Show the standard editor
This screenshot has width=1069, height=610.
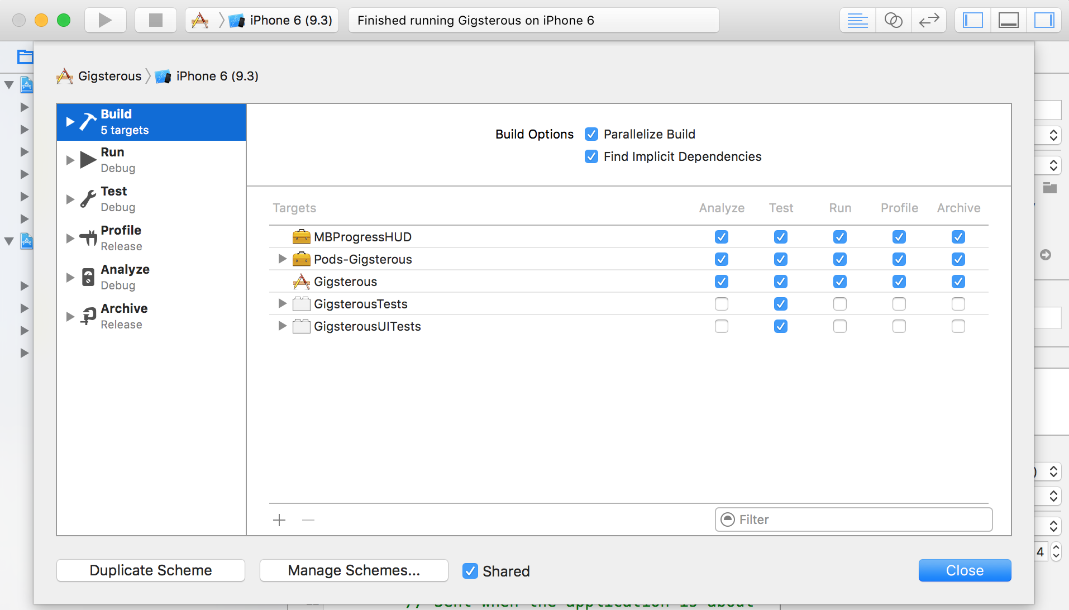pos(857,21)
